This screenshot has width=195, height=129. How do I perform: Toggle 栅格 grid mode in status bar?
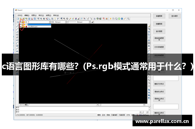(99, 115)
